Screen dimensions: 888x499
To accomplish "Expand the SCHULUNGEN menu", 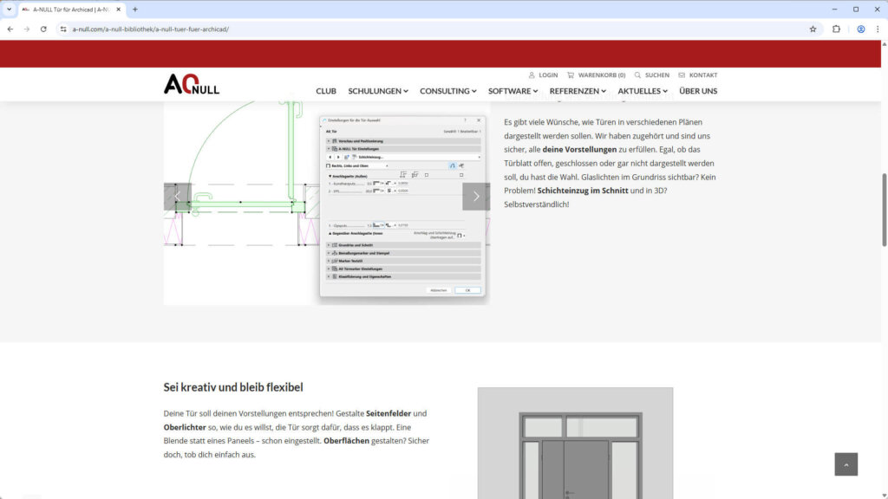I will (x=378, y=90).
